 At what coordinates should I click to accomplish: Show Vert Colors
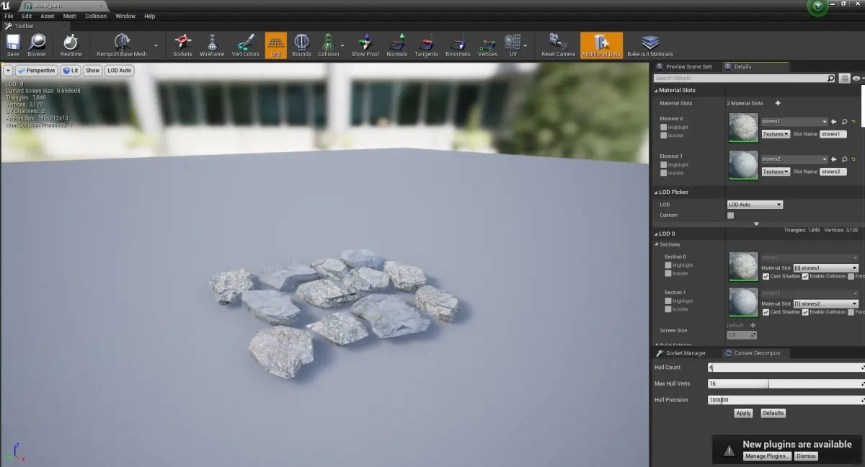coord(246,45)
